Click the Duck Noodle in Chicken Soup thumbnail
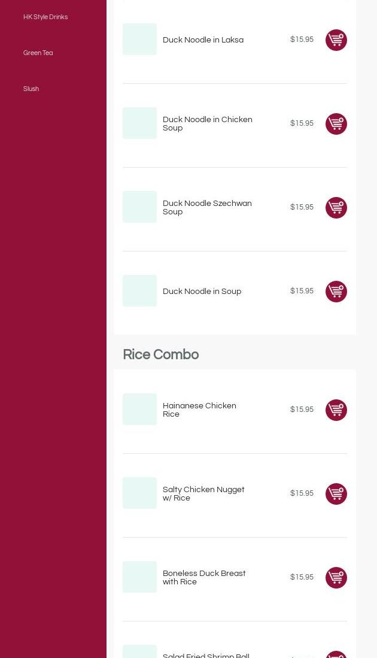Screen dimensions: 377x658 tap(139, 123)
